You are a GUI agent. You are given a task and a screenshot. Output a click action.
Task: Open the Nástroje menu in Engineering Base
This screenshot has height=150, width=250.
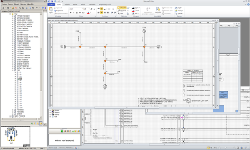point(23,4)
